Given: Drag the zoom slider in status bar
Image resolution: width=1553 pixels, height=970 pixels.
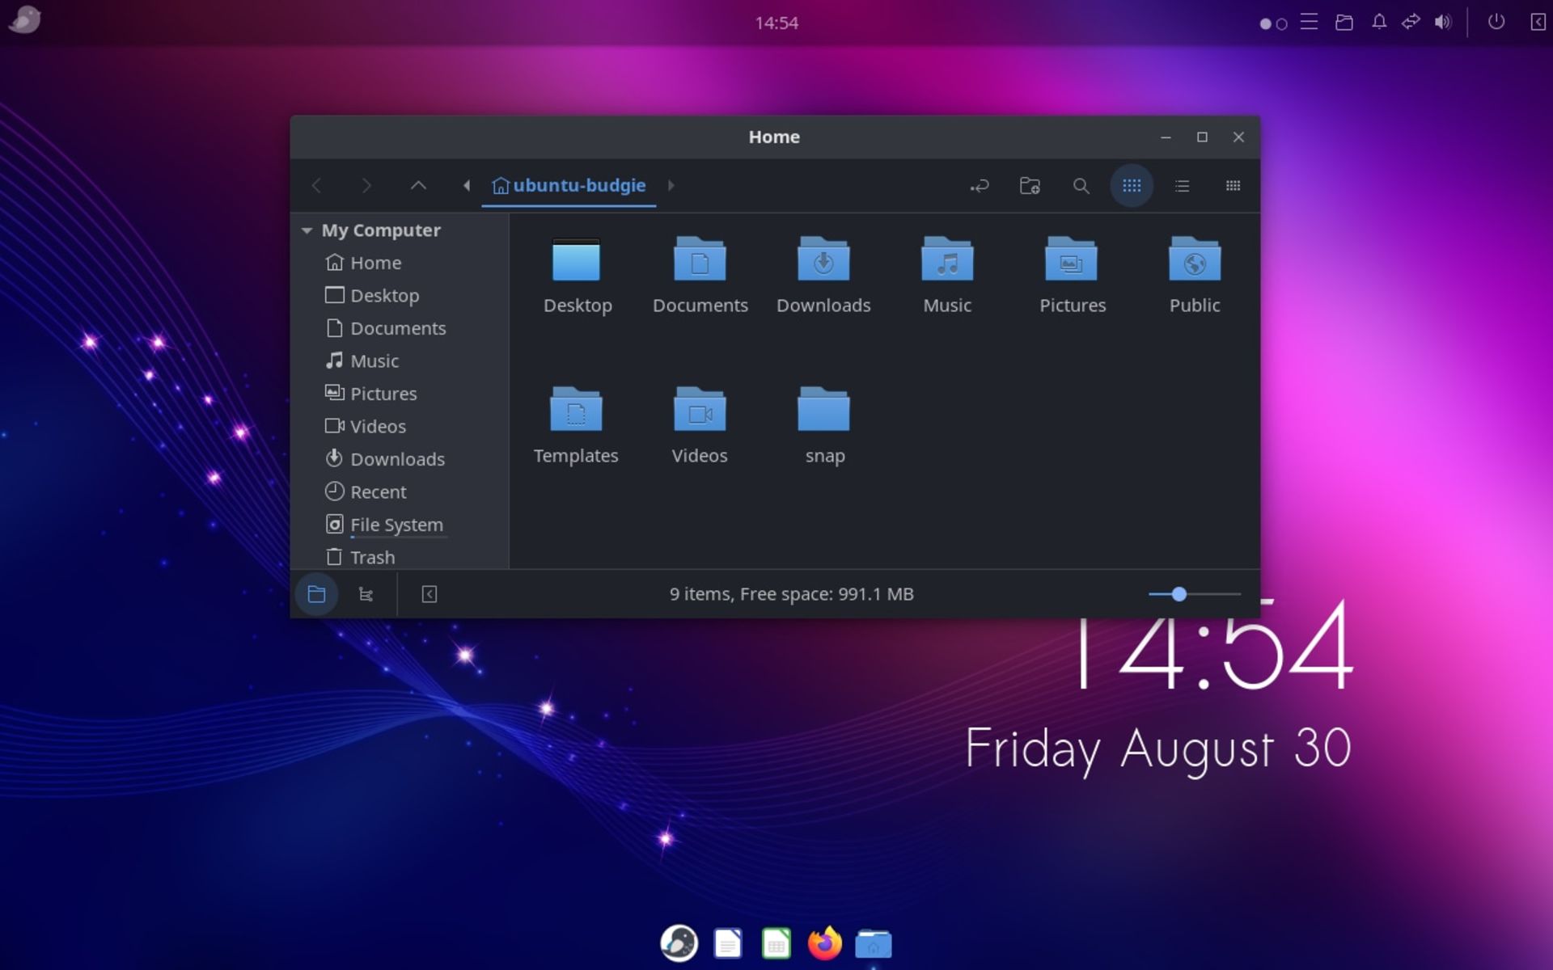Looking at the screenshot, I should pyautogui.click(x=1179, y=594).
